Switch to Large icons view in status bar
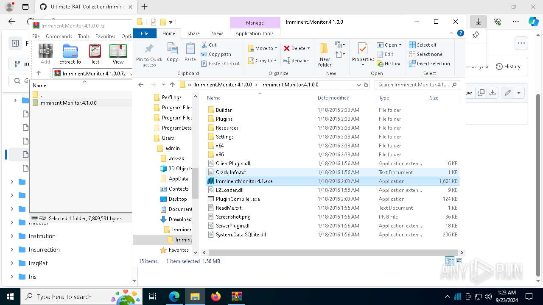This screenshot has width=543, height=305. pyautogui.click(x=459, y=261)
